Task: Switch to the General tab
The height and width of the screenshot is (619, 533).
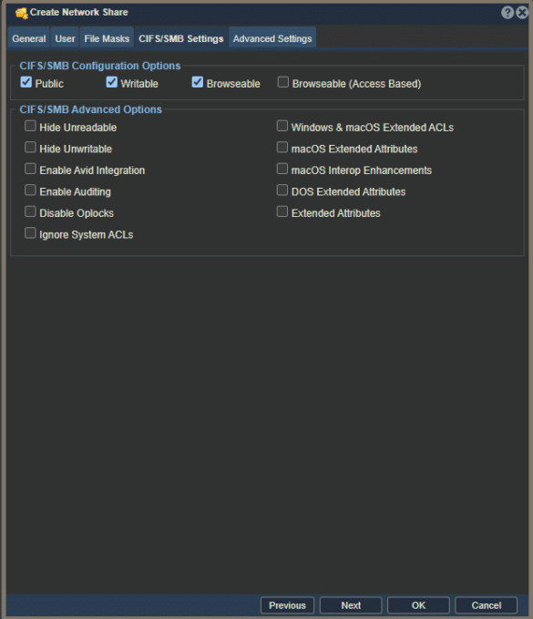Action: point(29,38)
